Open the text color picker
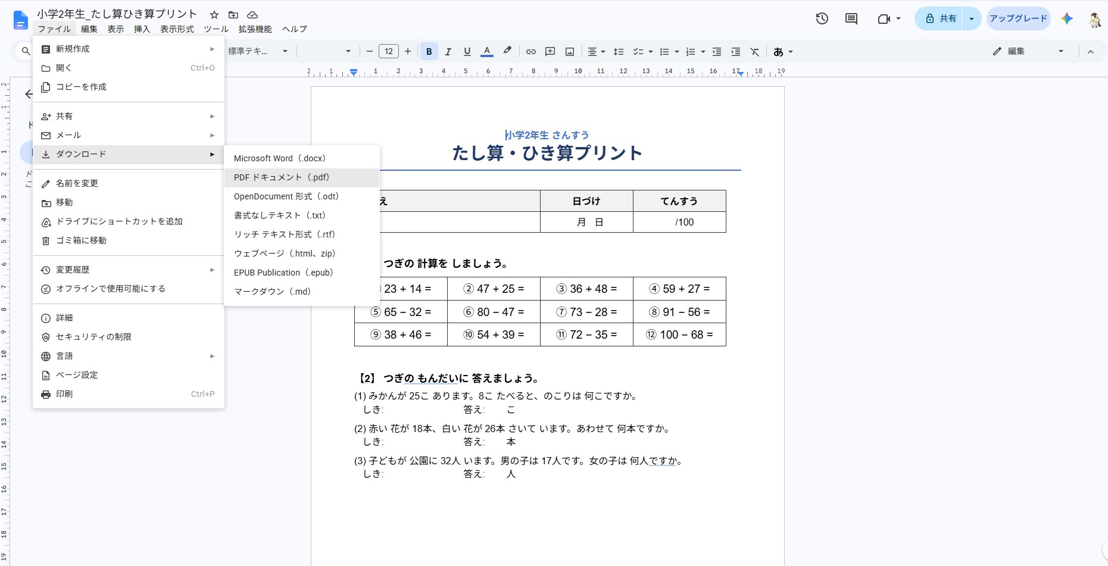This screenshot has width=1108, height=566. point(487,52)
